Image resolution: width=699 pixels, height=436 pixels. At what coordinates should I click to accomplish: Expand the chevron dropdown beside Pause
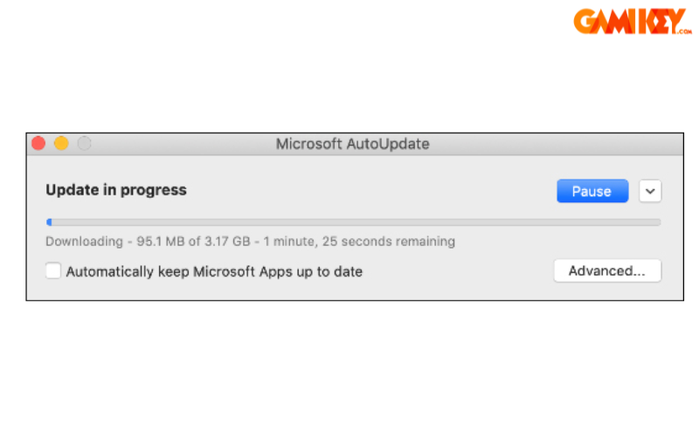650,191
